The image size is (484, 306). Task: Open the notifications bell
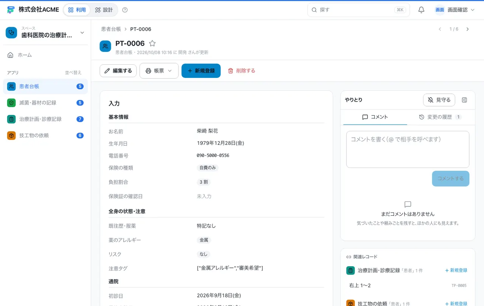[x=421, y=10]
